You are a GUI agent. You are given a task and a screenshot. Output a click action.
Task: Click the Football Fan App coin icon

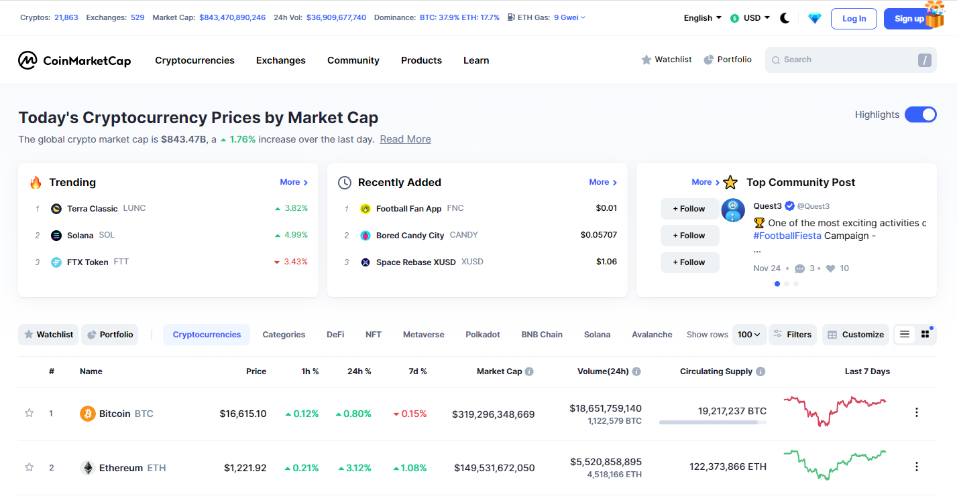point(365,209)
